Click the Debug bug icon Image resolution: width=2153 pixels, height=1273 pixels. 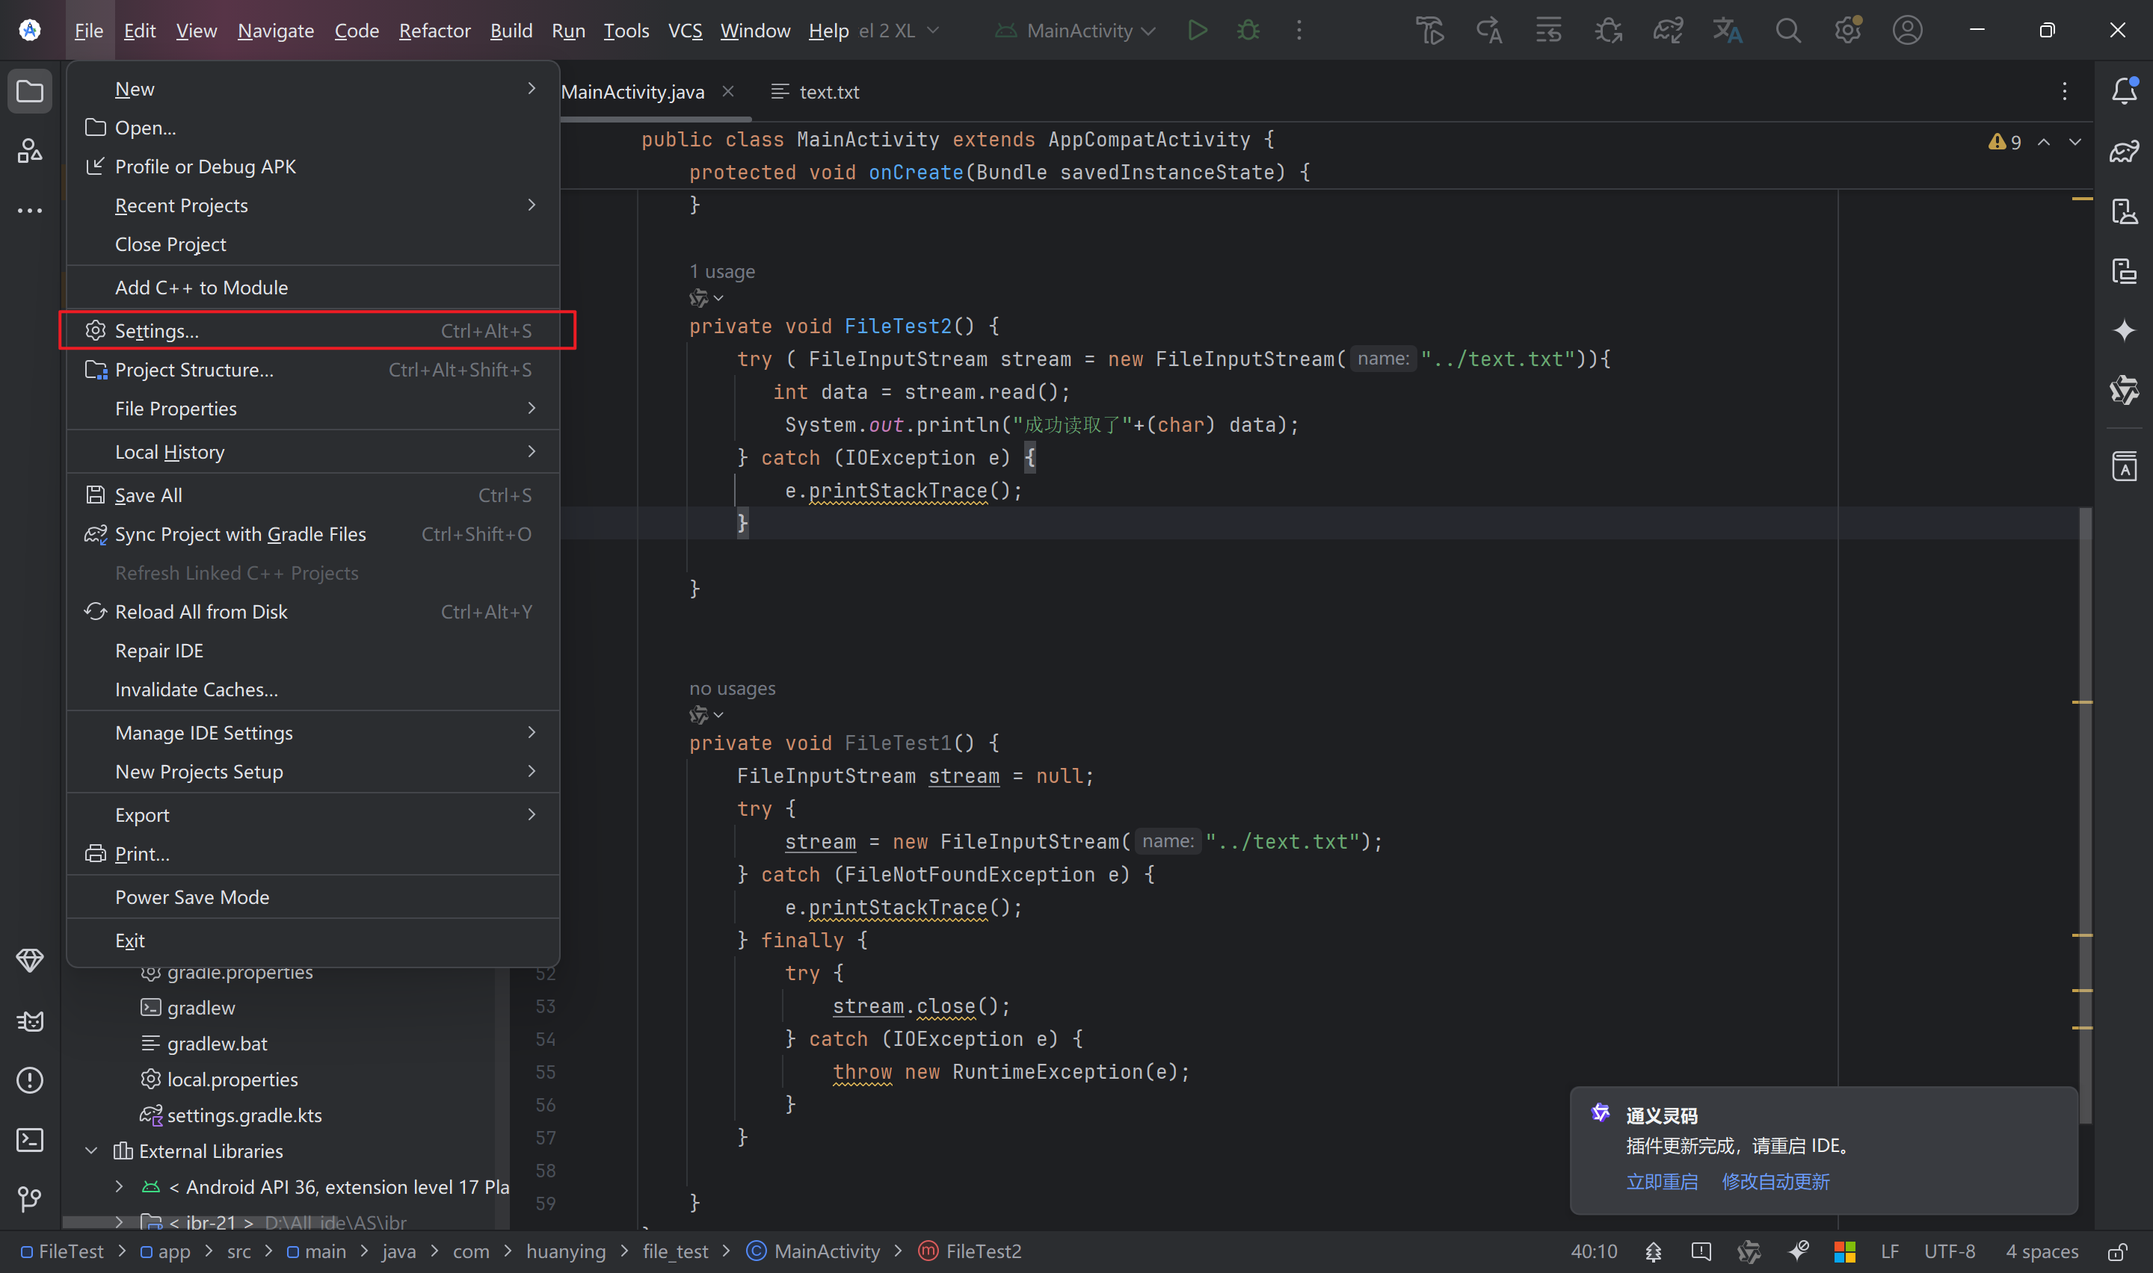[1248, 31]
